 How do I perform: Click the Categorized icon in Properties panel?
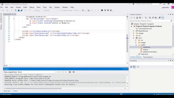[131, 67]
